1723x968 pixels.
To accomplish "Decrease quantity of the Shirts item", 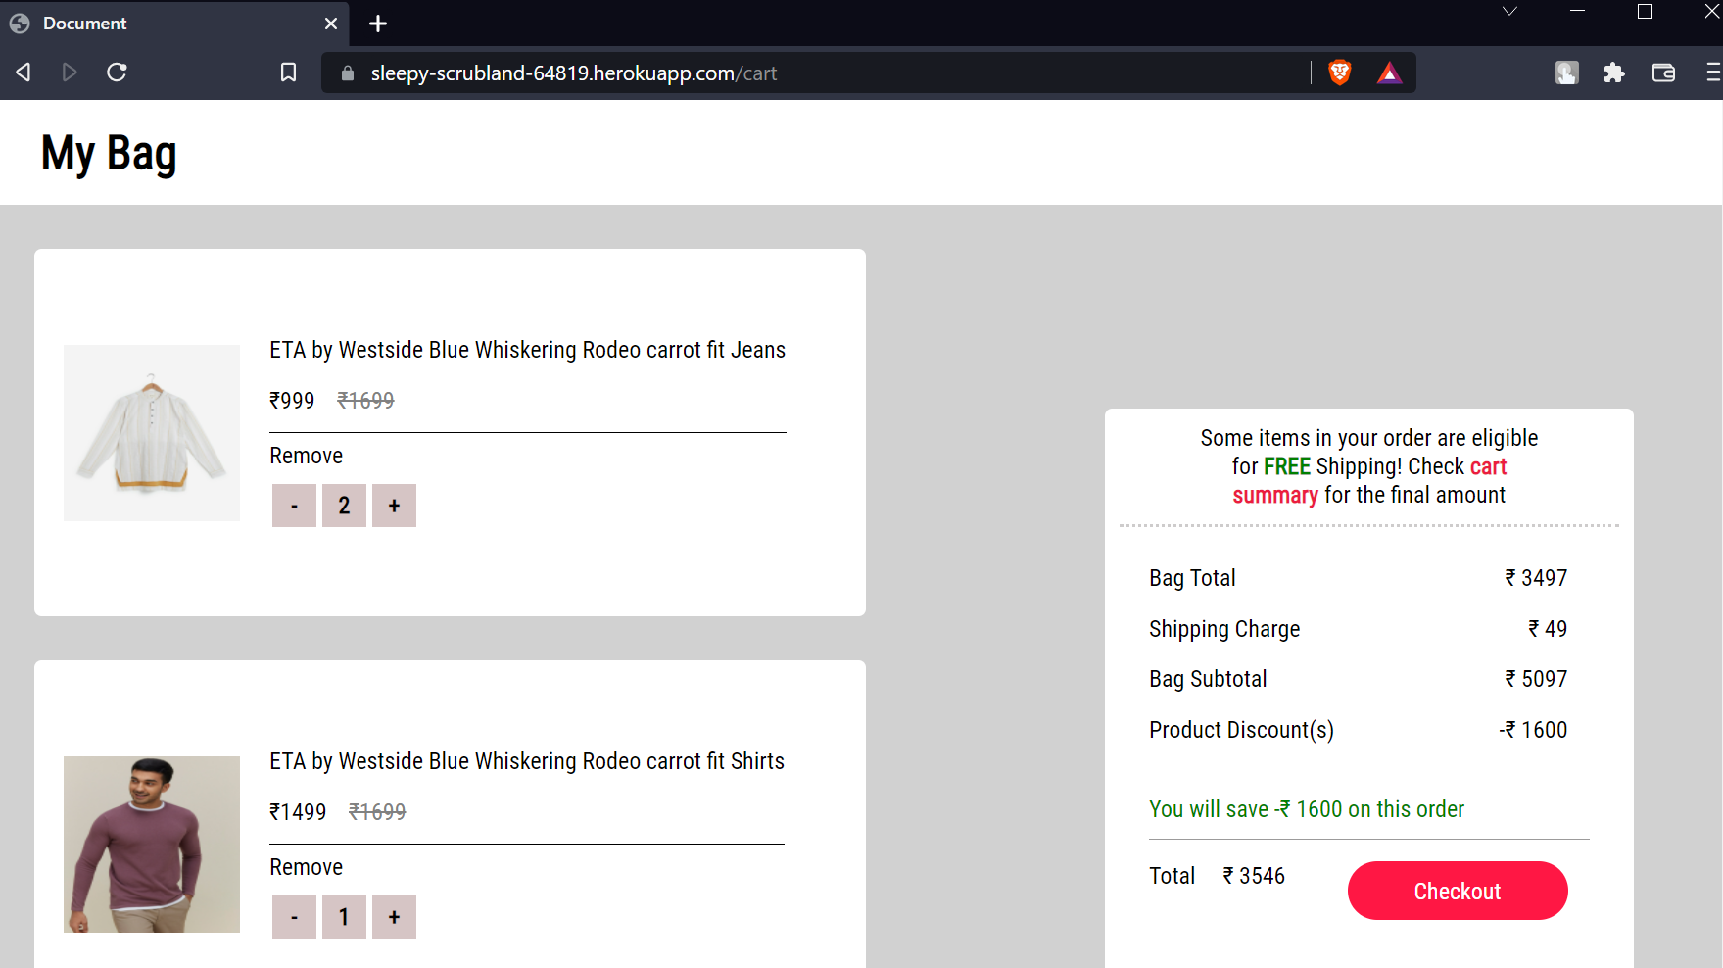I will click(294, 917).
